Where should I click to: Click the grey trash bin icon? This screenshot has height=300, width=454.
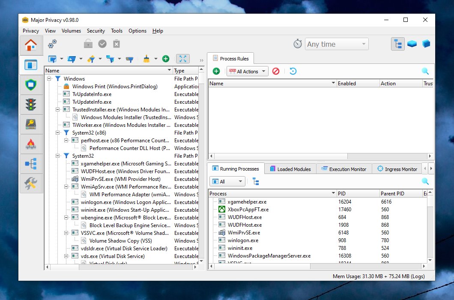(x=116, y=44)
